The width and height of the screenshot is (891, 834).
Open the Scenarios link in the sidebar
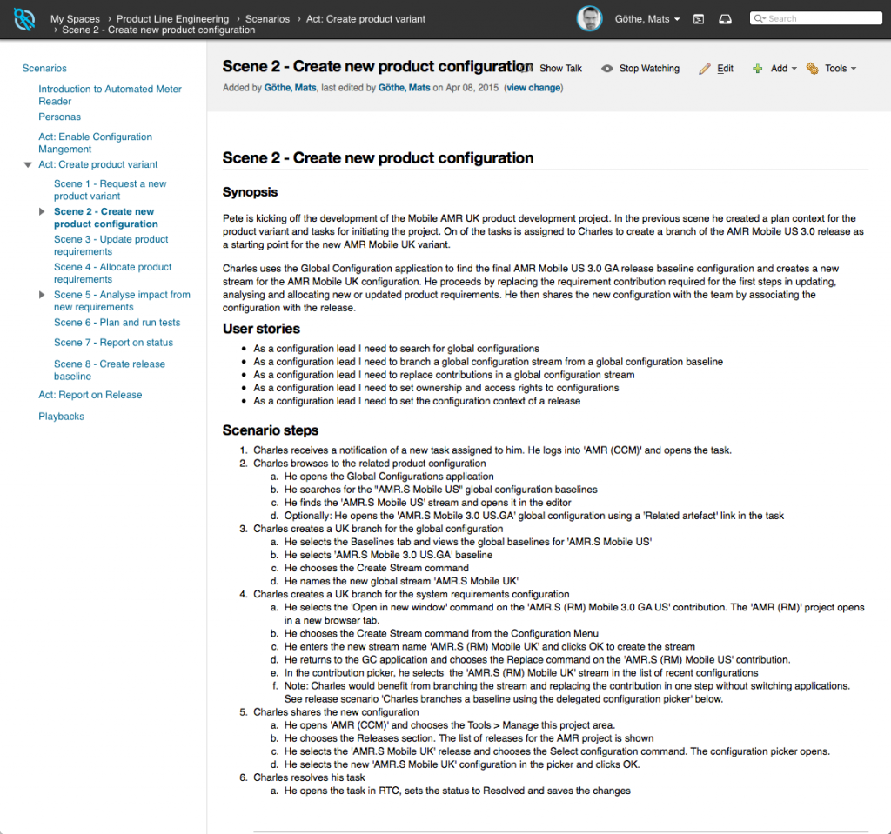tap(44, 69)
